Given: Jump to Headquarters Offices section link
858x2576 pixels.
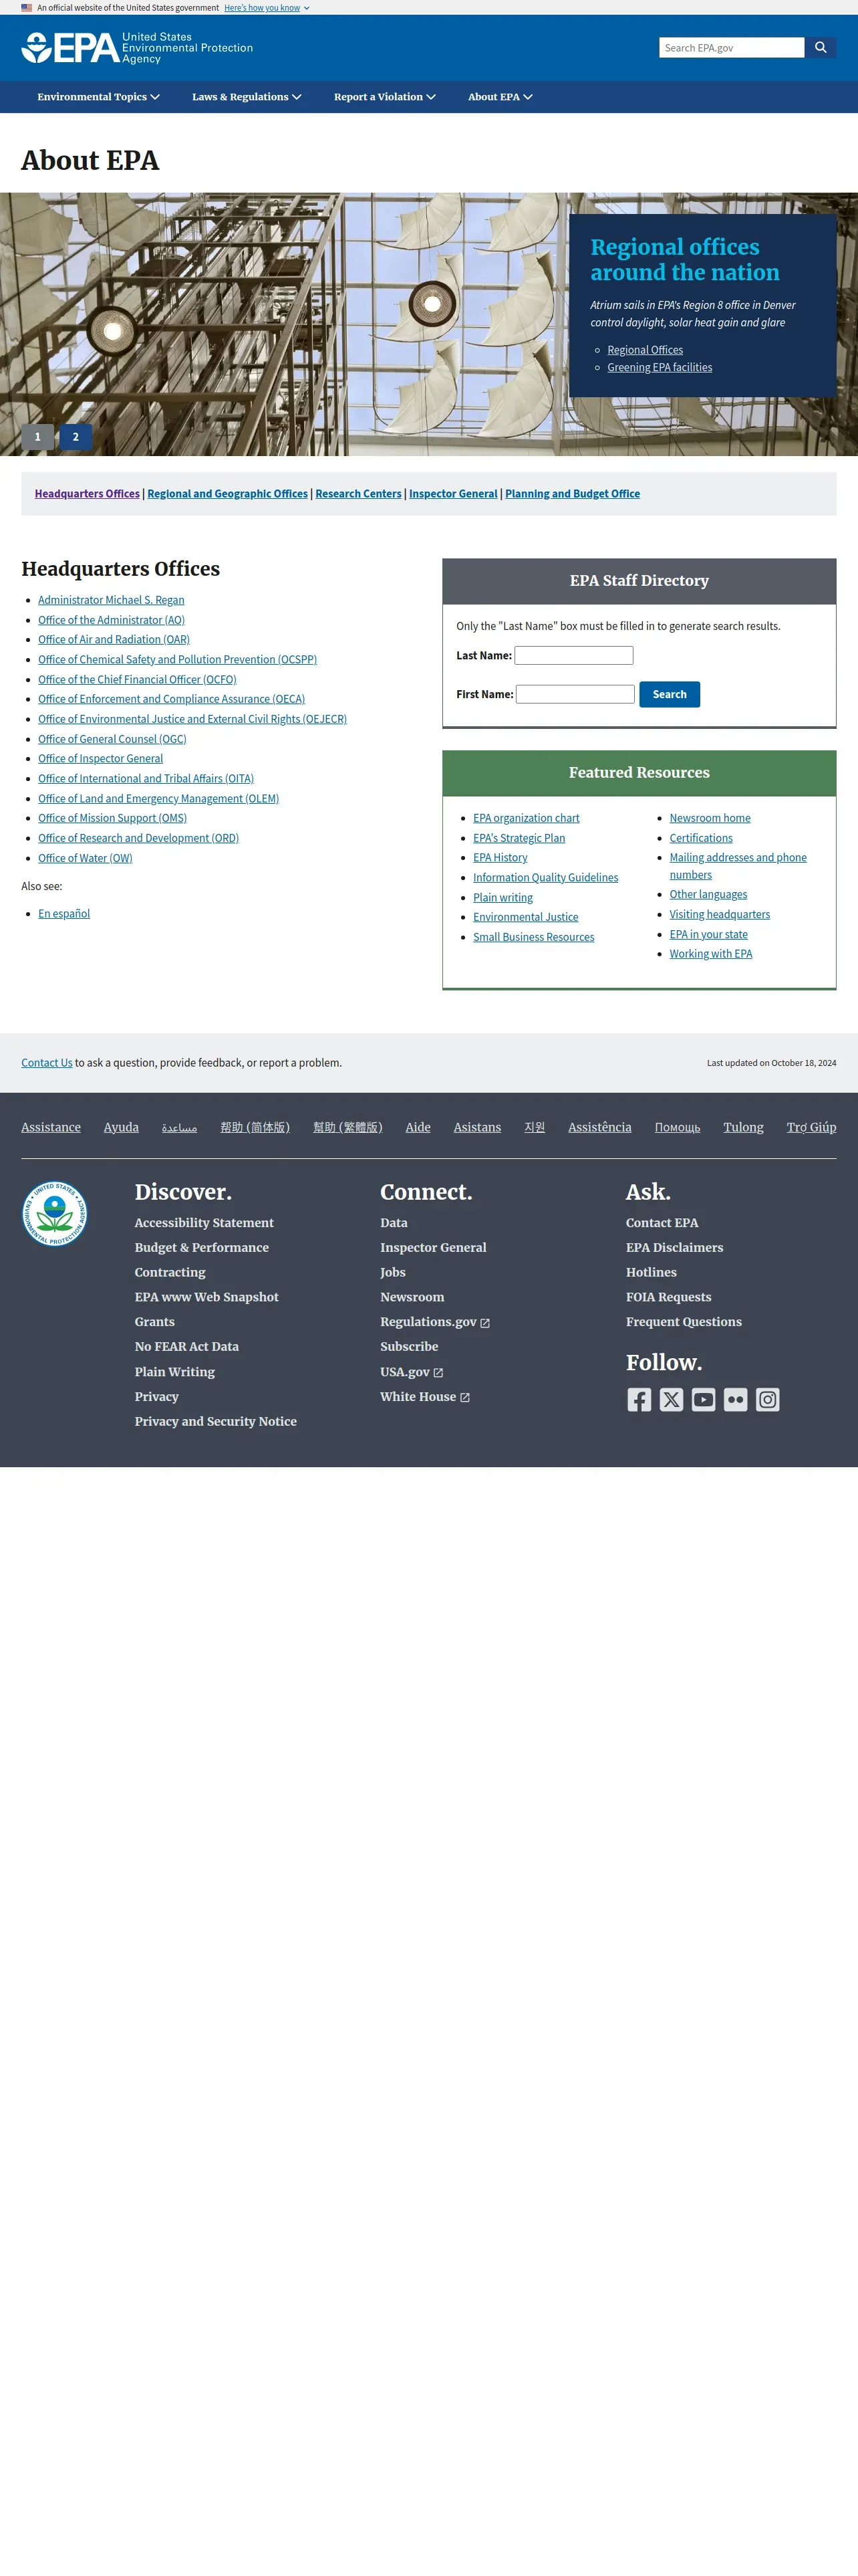Looking at the screenshot, I should coord(87,494).
